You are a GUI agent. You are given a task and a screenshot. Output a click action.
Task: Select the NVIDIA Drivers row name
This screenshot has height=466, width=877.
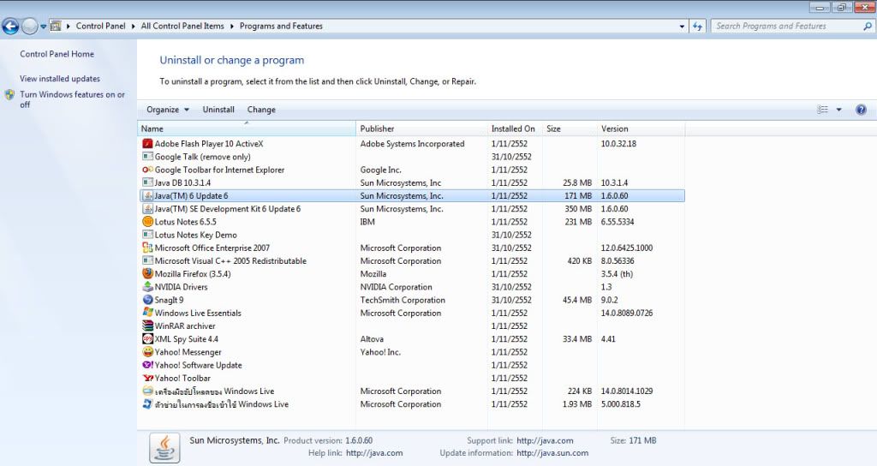(181, 287)
